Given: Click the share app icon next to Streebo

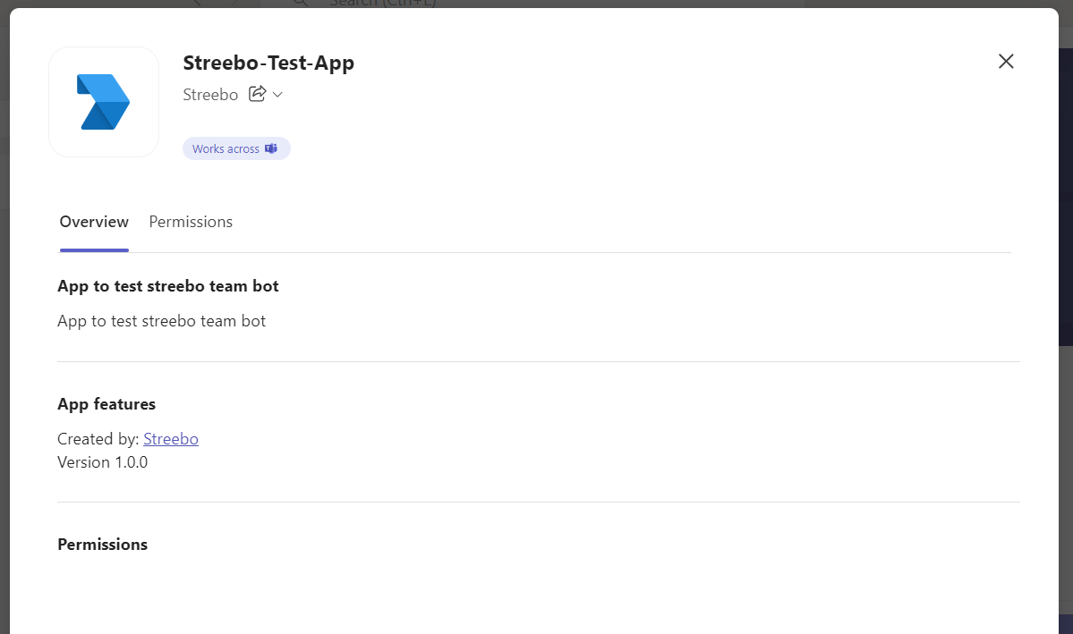Looking at the screenshot, I should pyautogui.click(x=258, y=94).
